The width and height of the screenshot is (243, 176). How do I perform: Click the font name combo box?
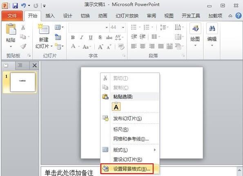[89, 27]
